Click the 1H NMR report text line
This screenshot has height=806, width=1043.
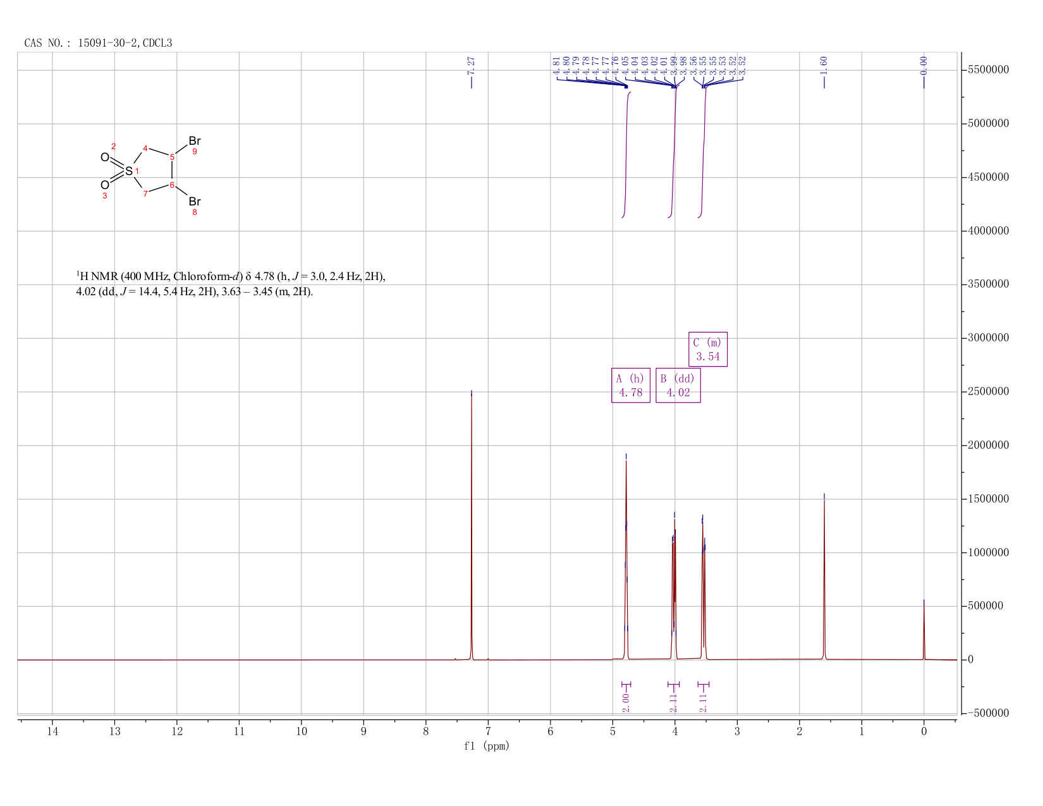(231, 276)
